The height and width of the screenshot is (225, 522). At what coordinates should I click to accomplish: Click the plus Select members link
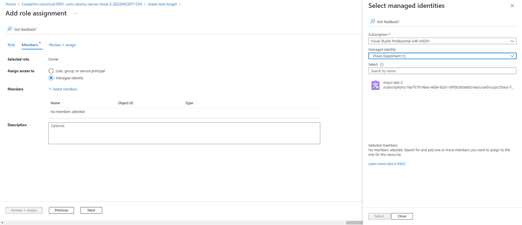point(63,89)
